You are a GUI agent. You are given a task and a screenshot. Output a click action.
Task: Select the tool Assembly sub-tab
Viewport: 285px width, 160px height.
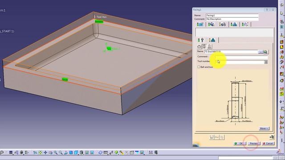212,40
